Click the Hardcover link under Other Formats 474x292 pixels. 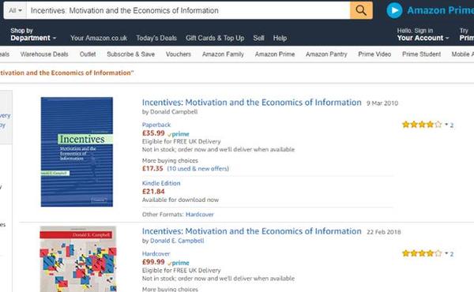(200, 215)
